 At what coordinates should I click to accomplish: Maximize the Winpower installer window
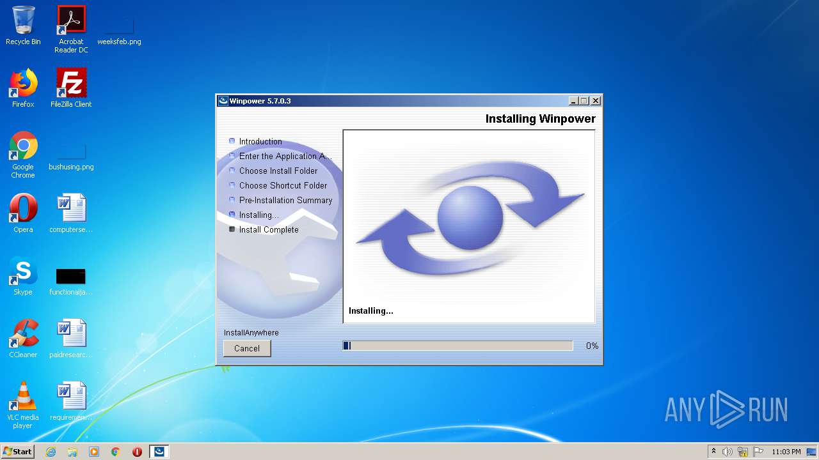584,101
